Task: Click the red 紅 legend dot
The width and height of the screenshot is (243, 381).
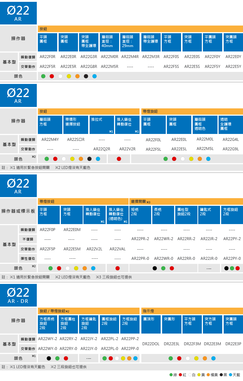Action: [x=180, y=375]
